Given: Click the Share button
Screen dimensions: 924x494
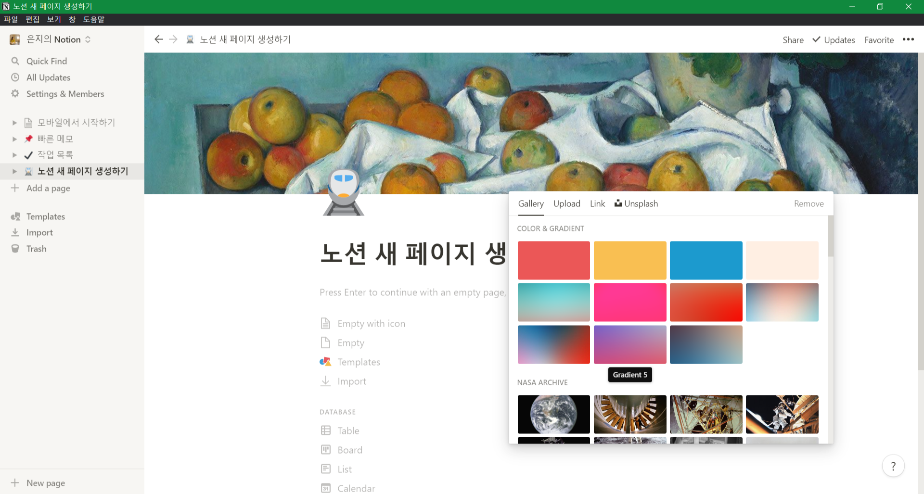Looking at the screenshot, I should (x=793, y=40).
